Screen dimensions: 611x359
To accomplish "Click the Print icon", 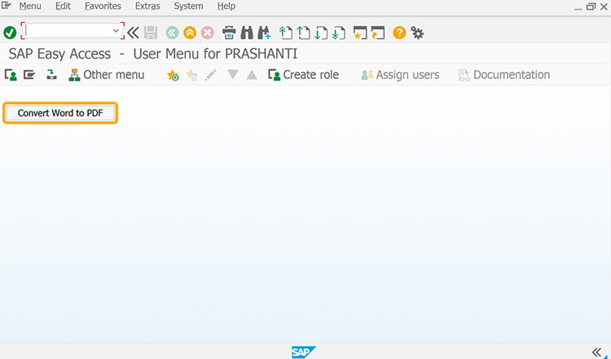I will (229, 33).
